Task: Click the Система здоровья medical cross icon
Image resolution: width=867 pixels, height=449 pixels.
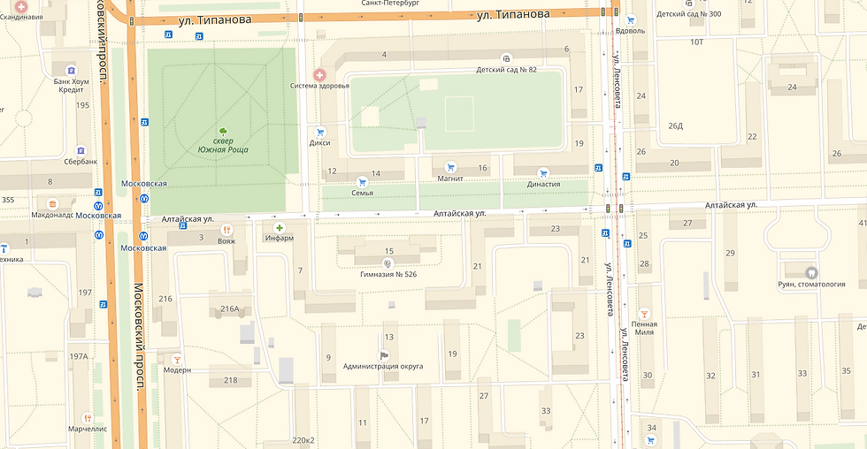Action: [319, 74]
